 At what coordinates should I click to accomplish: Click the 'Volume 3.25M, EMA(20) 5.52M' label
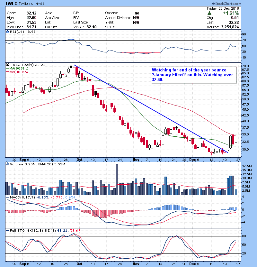pos(37,164)
